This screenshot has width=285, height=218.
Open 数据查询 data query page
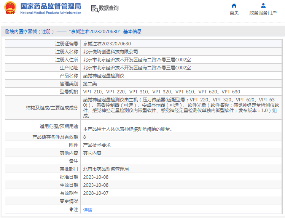[x=108, y=8]
